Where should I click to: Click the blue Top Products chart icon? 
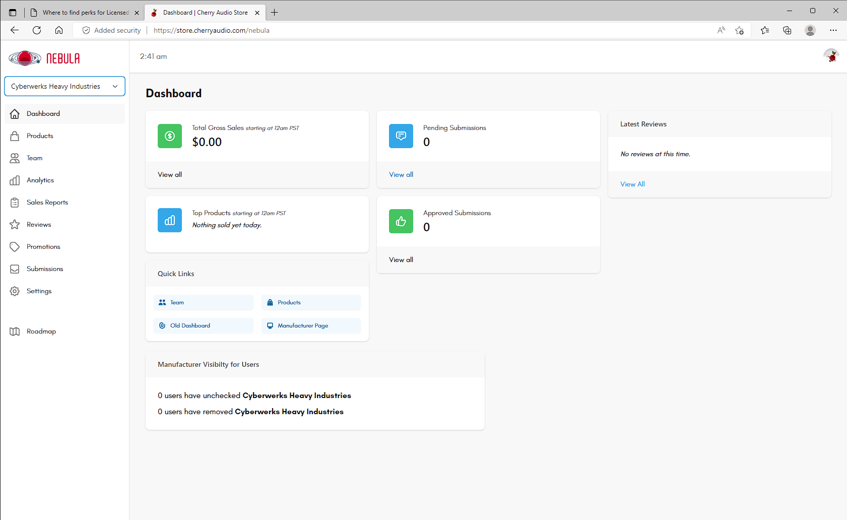(170, 220)
